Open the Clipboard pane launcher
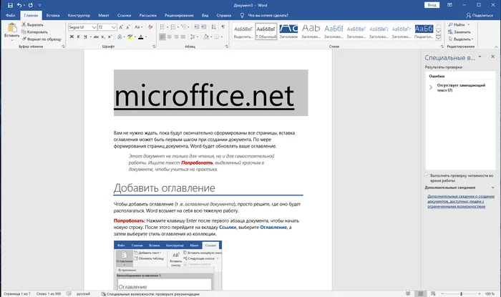The width and height of the screenshot is (501, 297). tap(63, 47)
